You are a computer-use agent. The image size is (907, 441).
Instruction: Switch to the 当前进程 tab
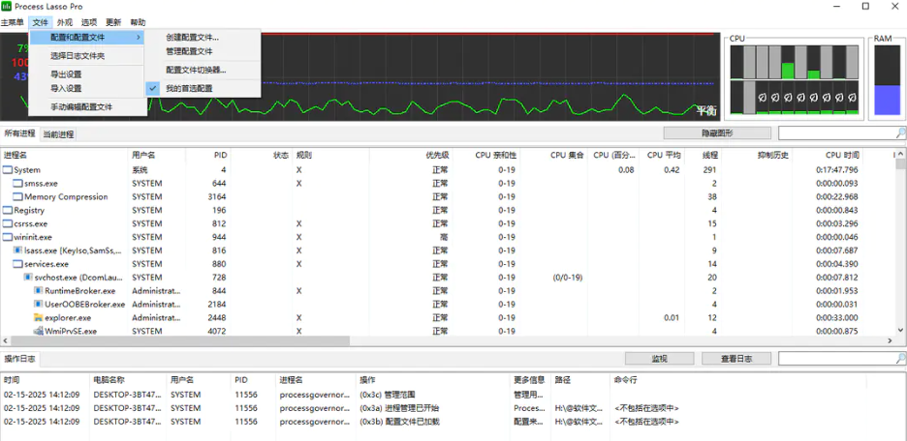click(x=58, y=133)
